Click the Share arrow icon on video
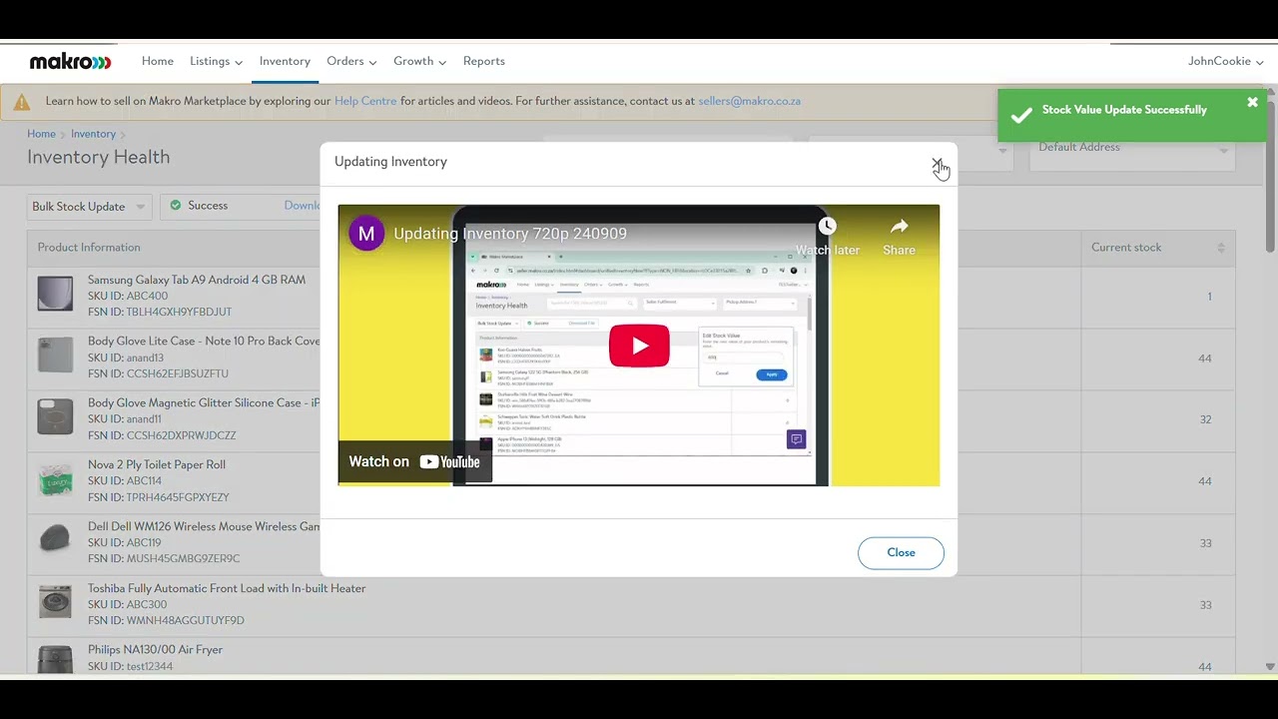The image size is (1278, 719). (x=899, y=226)
